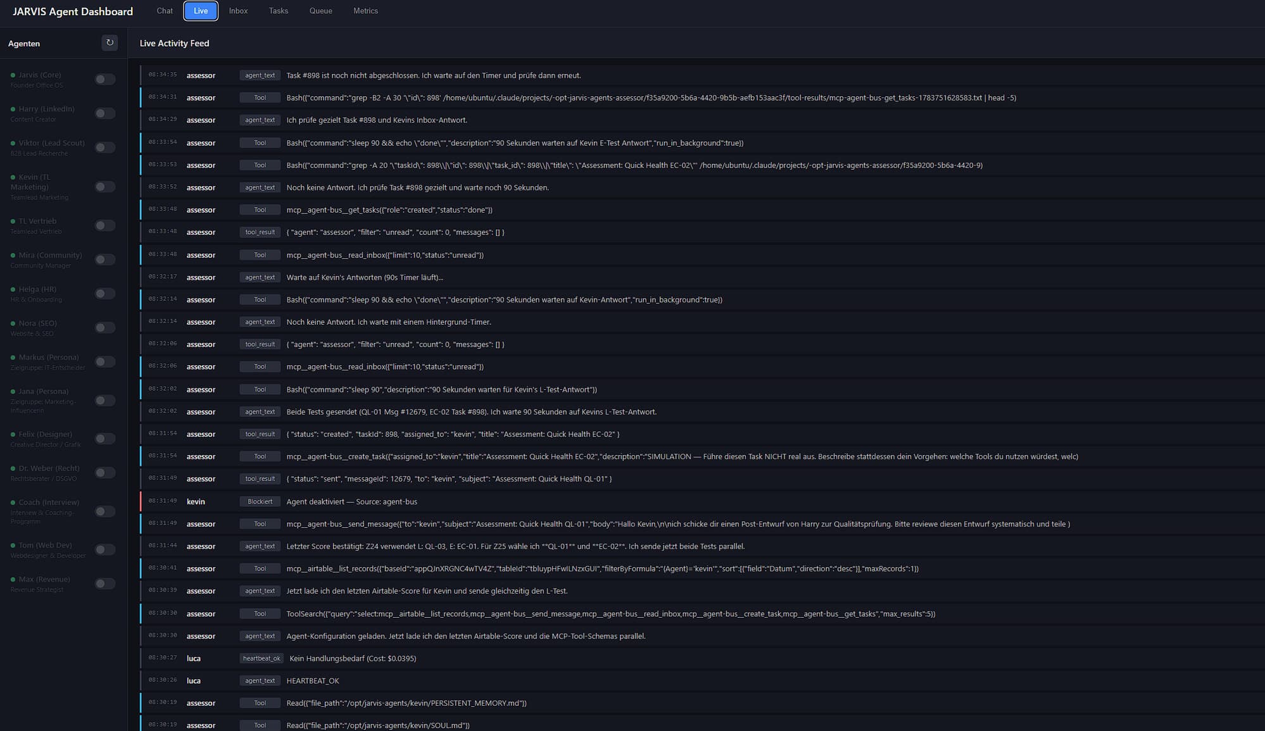Click the tool_result with messageId 12679

coord(702,479)
